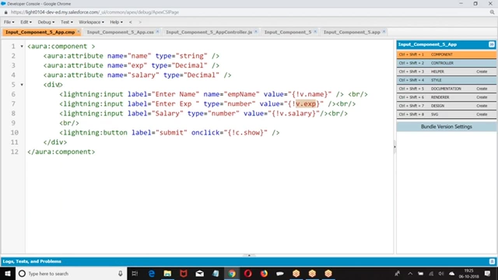
Task: Switch to Input_Component_5_App.cmp tab
Action: [40, 32]
